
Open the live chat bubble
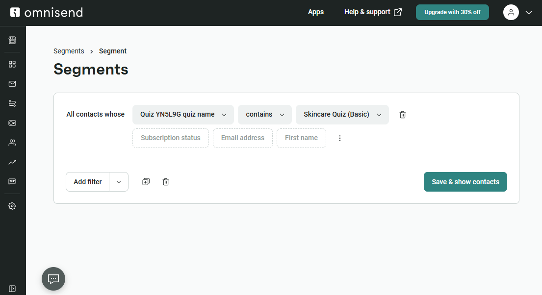click(53, 279)
